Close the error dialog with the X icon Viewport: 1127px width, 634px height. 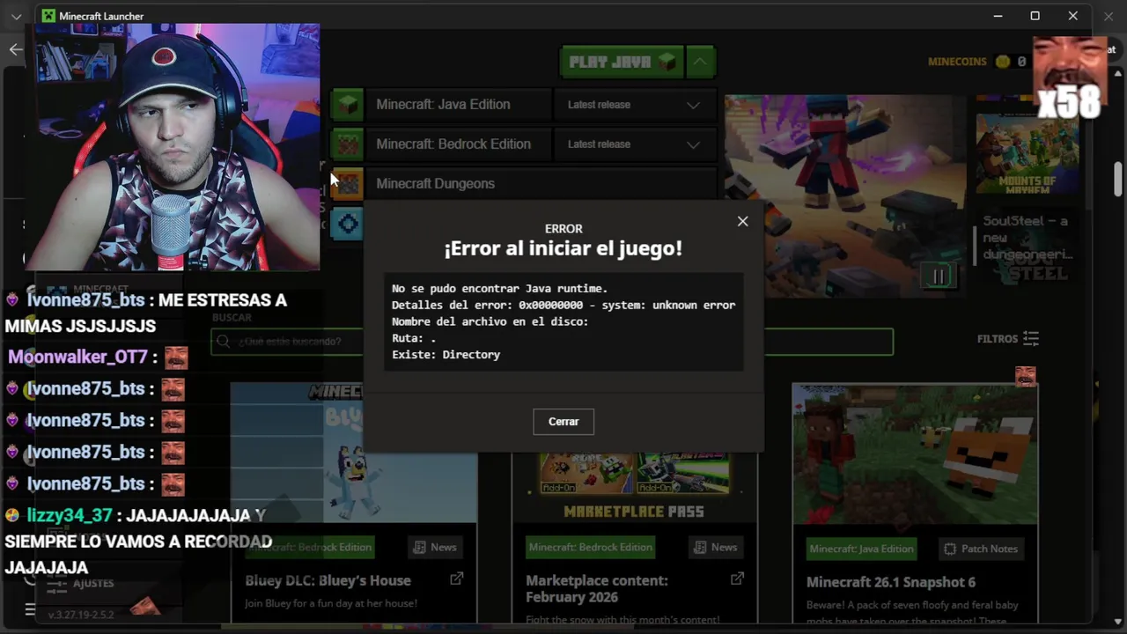(x=742, y=222)
